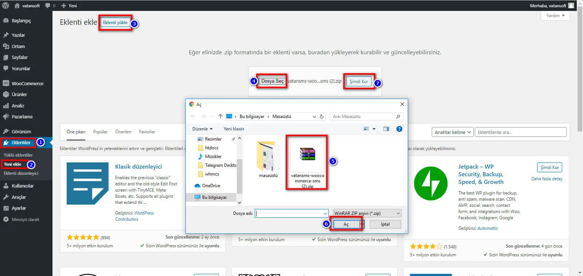Viewport: 583px width, 276px height.
Task: Open the WooCommerce menu
Action: 26,83
